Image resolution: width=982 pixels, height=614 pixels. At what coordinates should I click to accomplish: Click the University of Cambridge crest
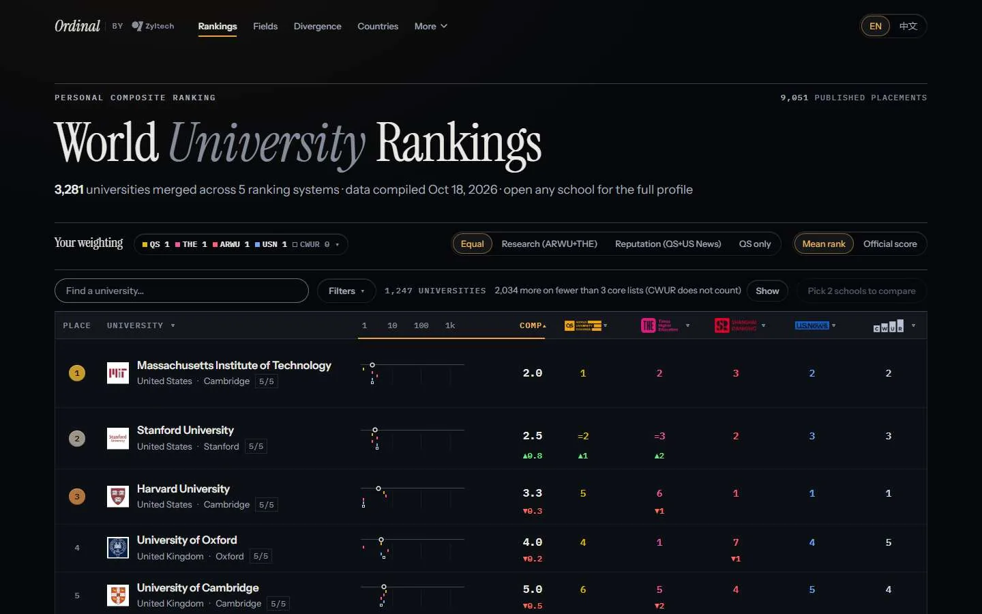118,595
